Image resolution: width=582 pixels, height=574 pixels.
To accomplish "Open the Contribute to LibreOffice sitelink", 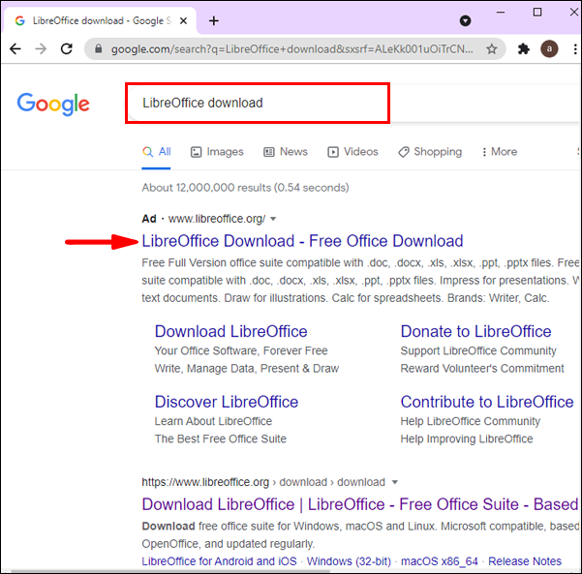I will [487, 402].
